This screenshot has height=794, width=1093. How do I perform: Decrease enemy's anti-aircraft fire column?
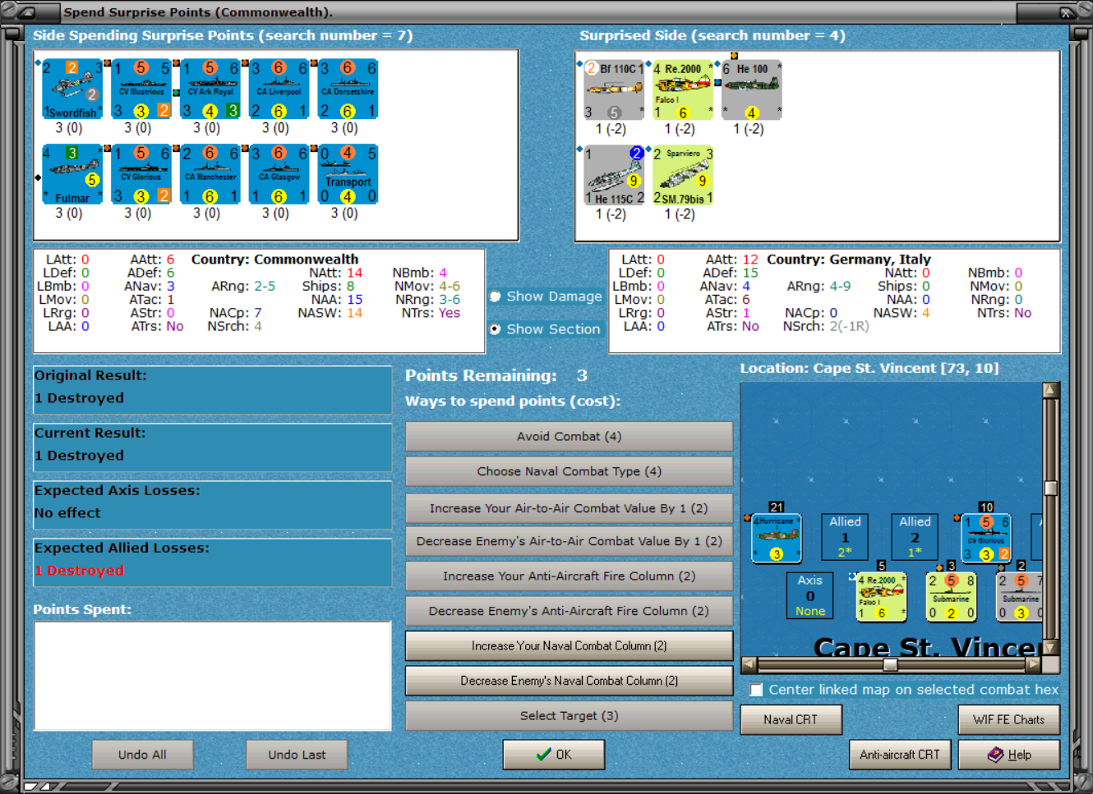tap(569, 611)
